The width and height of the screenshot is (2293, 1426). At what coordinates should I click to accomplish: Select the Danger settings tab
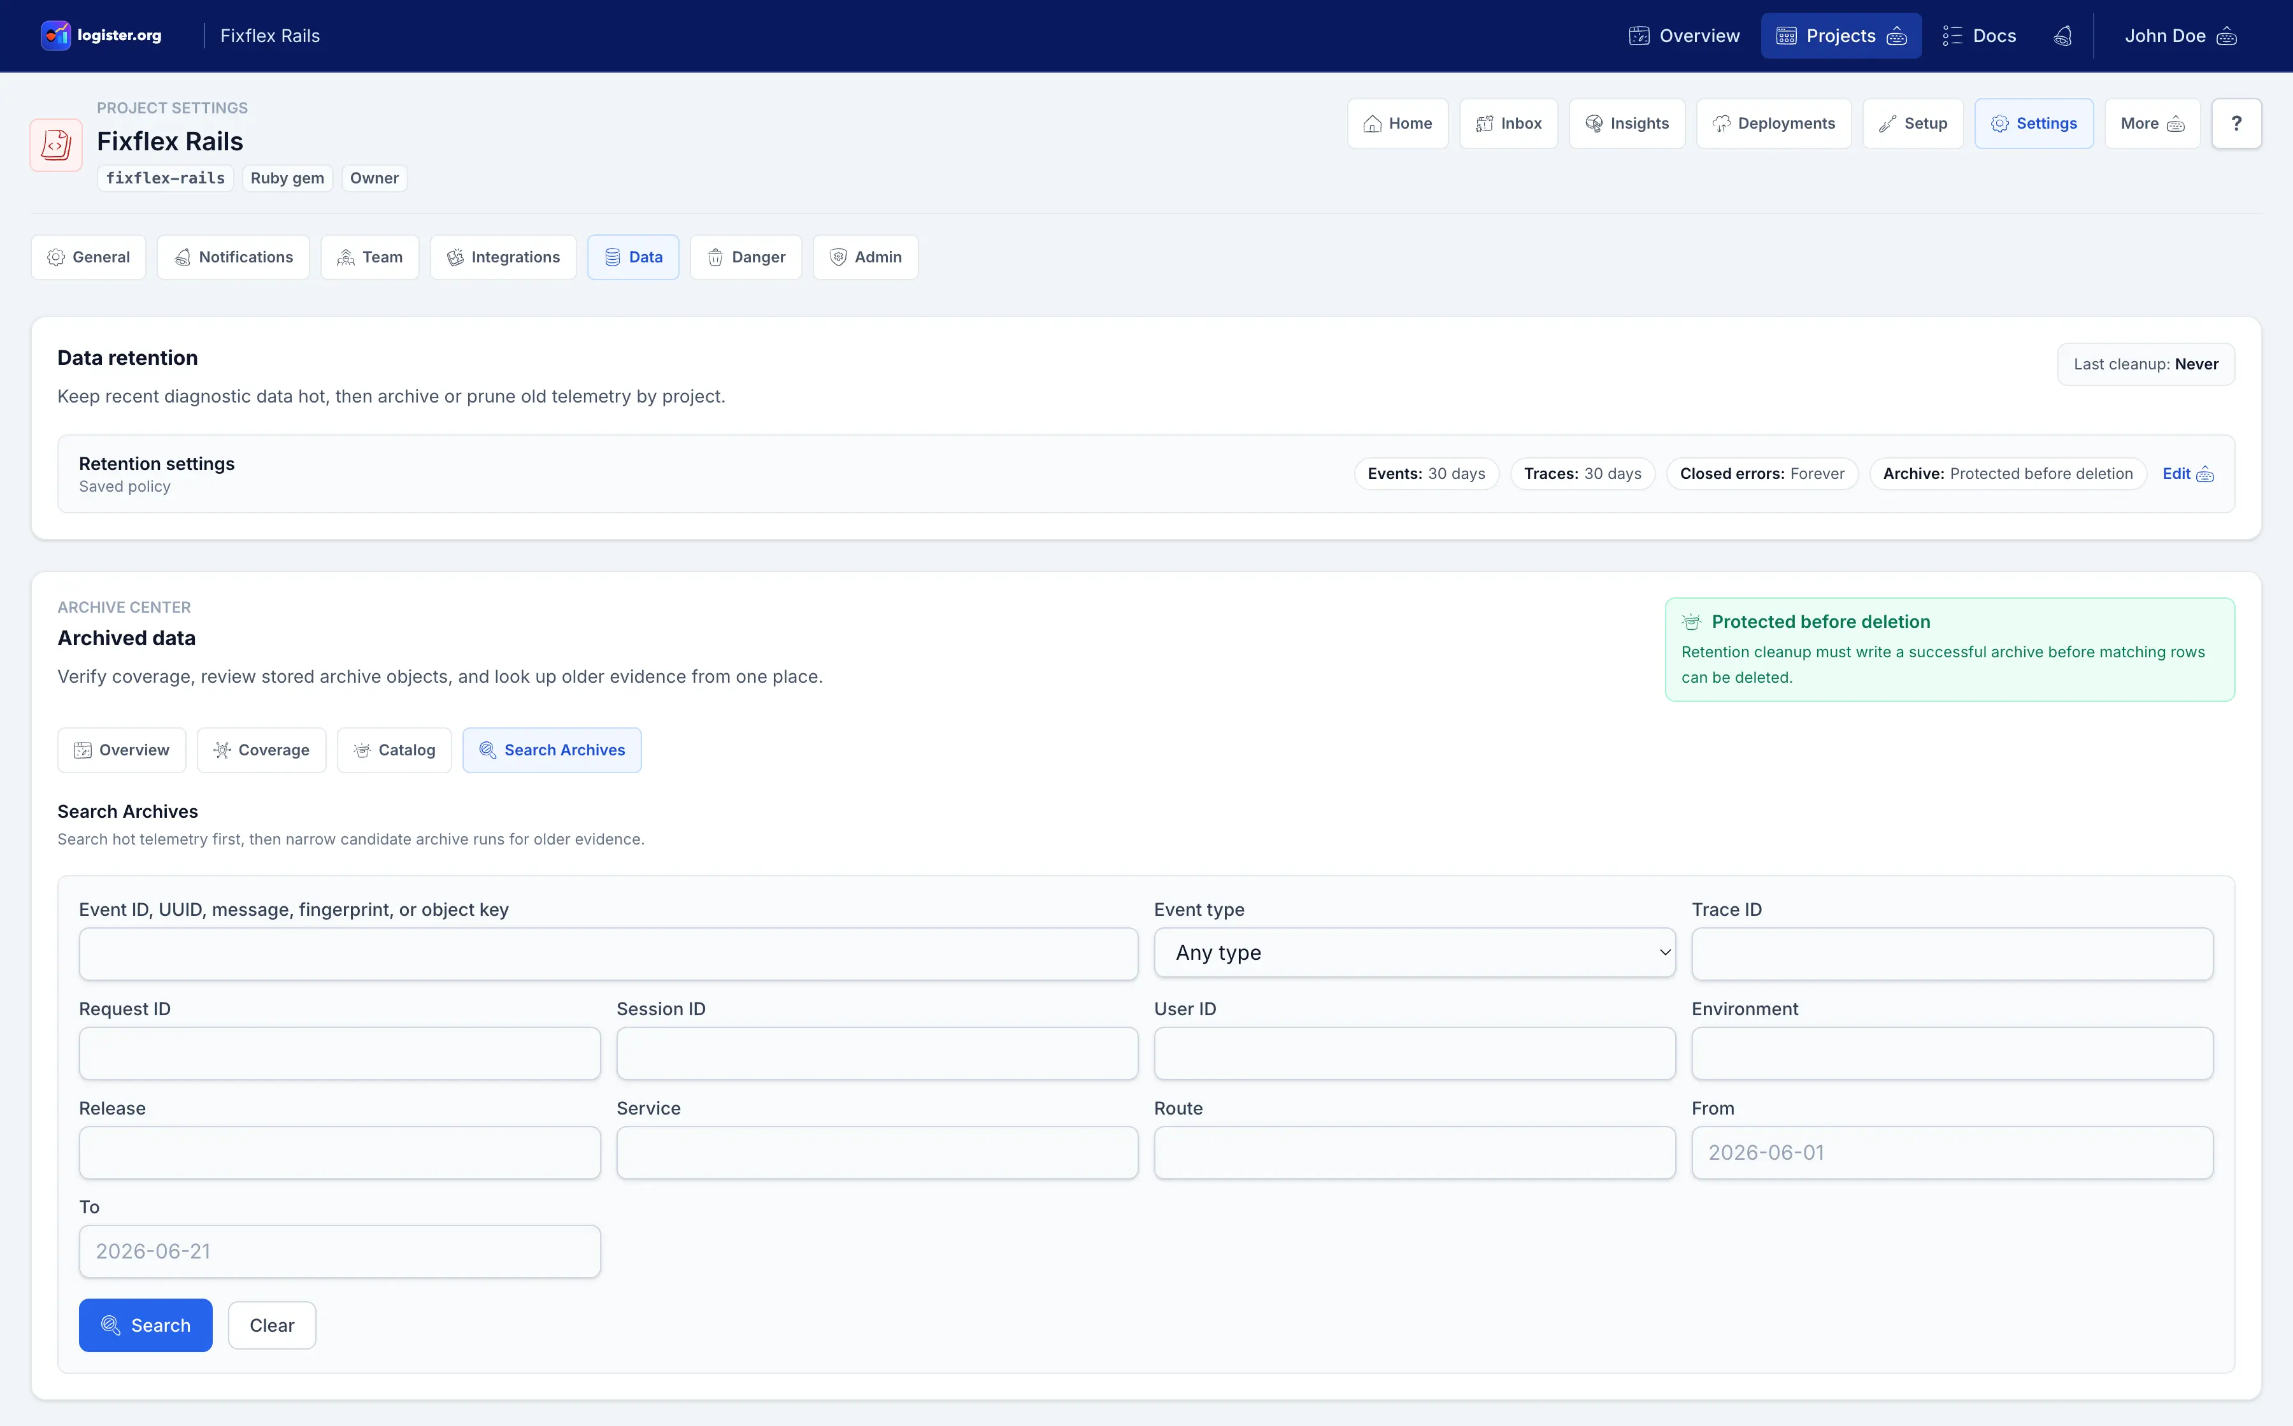tap(745, 257)
